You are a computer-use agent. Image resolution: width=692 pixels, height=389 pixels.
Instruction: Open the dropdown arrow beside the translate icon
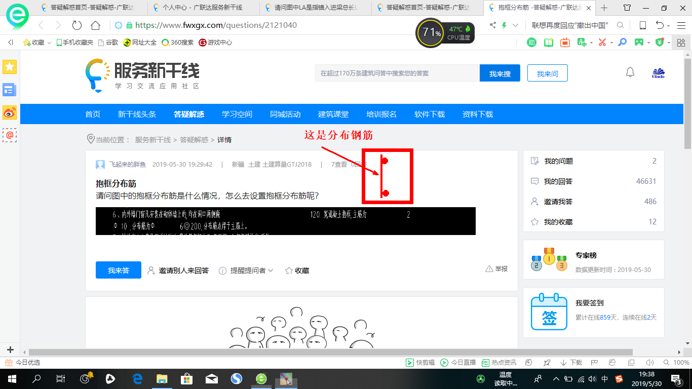(592, 43)
